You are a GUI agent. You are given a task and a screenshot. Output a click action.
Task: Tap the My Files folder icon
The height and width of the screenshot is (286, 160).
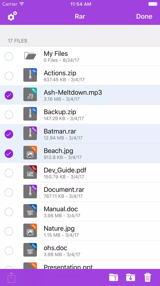(30, 56)
